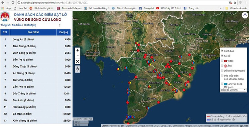
Task: Sort by the ĐỊA ĐIỂM column header
Action: tap(33, 32)
